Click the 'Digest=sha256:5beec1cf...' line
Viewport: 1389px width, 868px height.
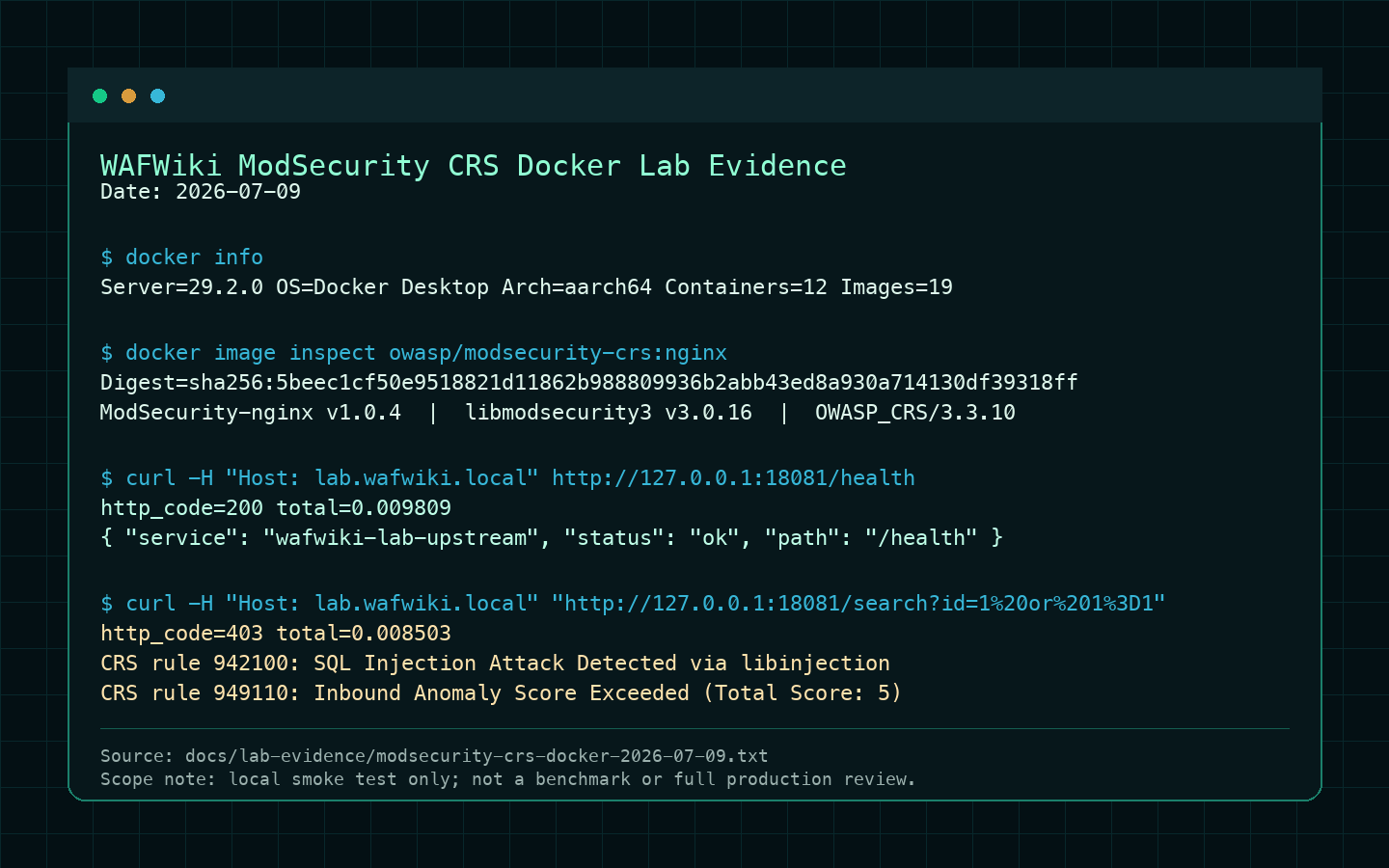point(589,383)
